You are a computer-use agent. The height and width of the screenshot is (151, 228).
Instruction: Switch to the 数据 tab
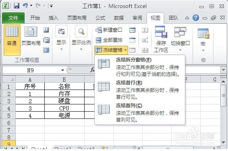(119, 18)
